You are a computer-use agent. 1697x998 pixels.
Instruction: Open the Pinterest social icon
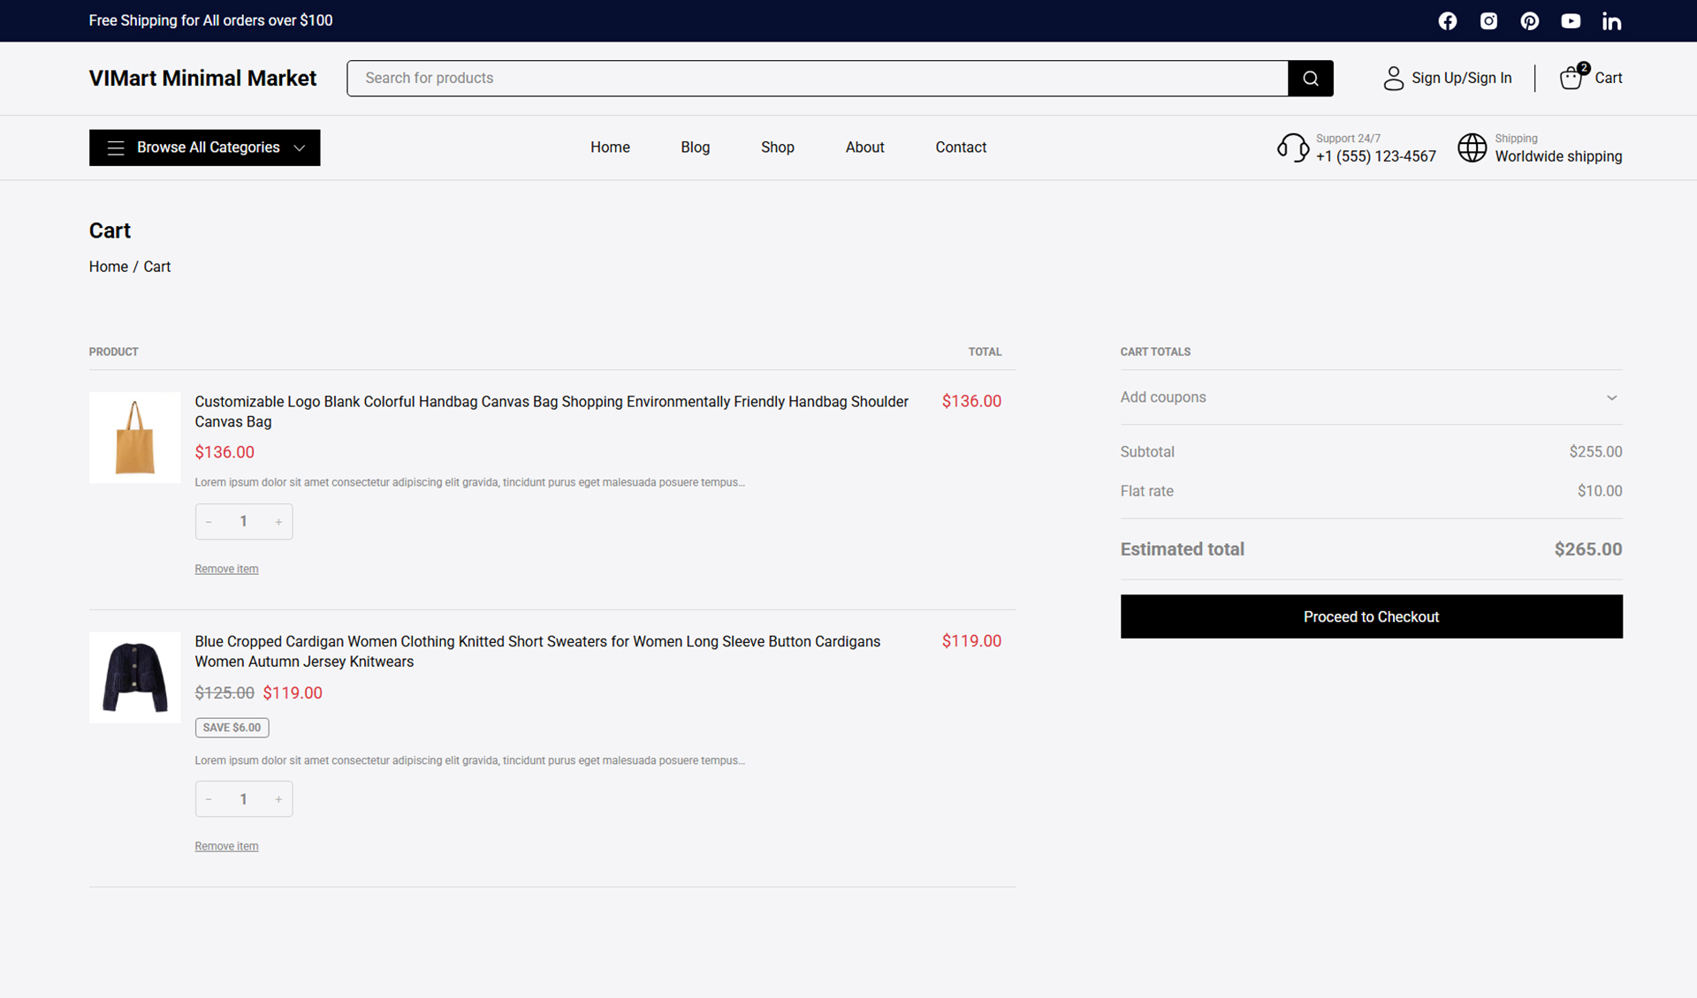click(1530, 20)
